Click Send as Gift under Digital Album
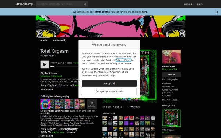 pos(47,89)
